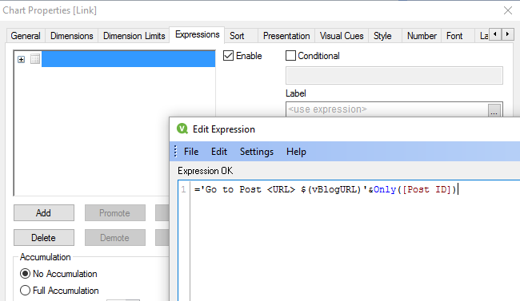Click the Promote button
Viewport: 520px width, 301px height.
click(x=114, y=213)
